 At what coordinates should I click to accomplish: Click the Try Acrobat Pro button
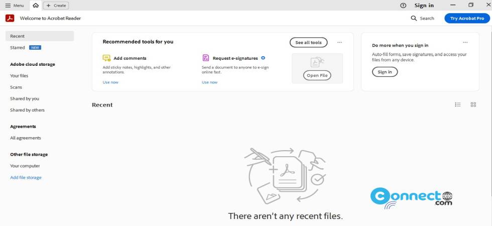point(467,18)
